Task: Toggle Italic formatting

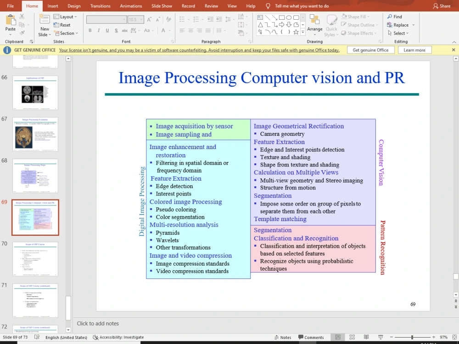Action: click(x=99, y=30)
